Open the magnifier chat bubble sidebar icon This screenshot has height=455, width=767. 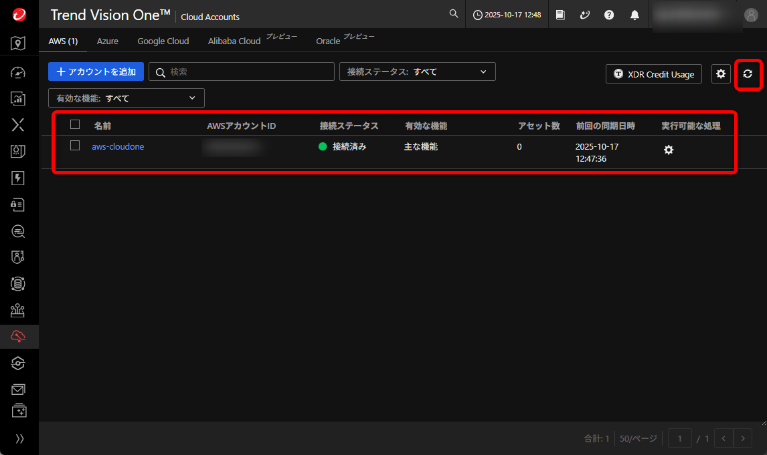pos(18,231)
